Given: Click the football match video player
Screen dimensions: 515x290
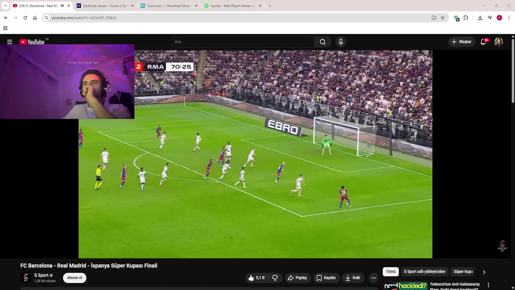Looking at the screenshot, I should tap(255, 154).
